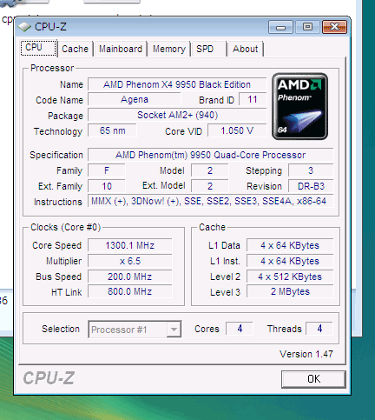The image size is (375, 420).
Task: Click the Bus Speed value 200.0 MHz
Action: 130,277
